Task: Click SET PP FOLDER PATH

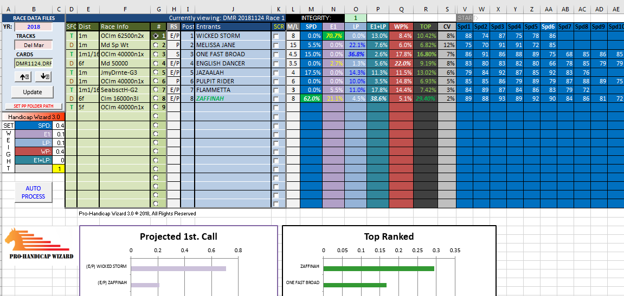Action: (33, 106)
